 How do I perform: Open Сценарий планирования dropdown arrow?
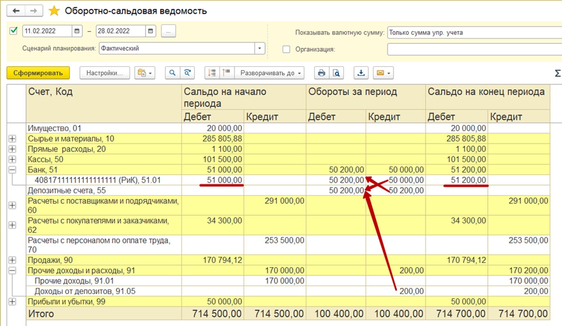[260, 48]
